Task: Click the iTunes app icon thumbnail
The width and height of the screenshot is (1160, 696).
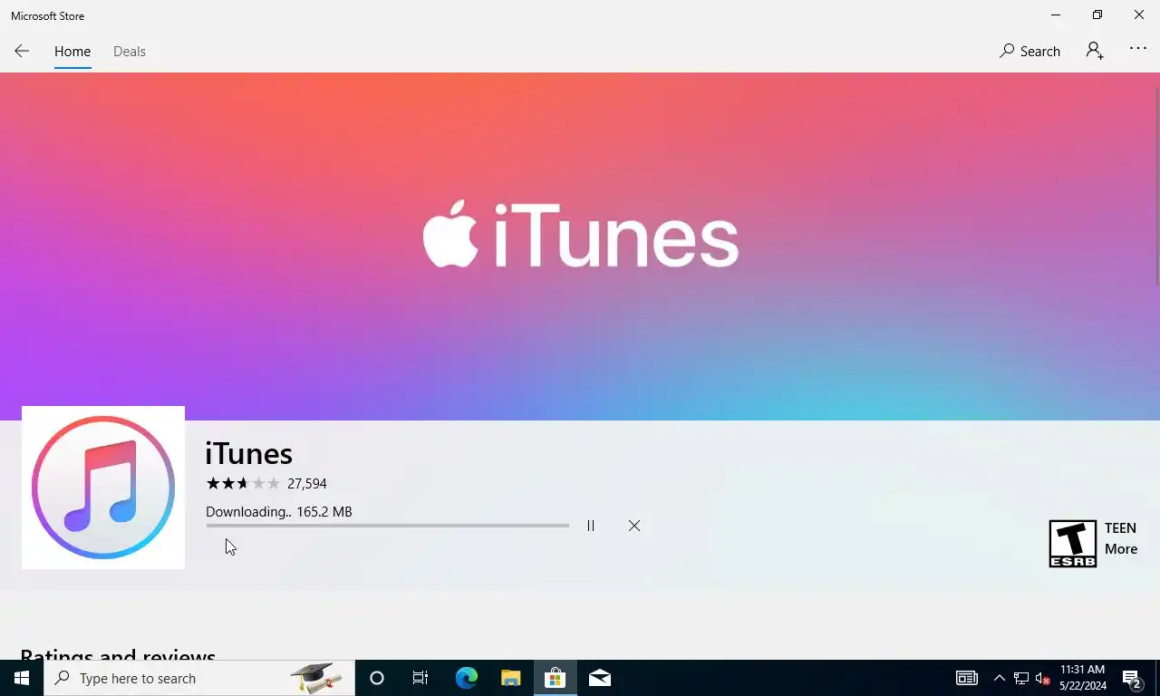Action: point(103,488)
